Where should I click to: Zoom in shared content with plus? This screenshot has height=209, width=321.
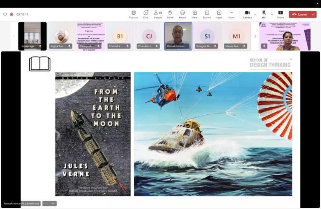(x=53, y=204)
